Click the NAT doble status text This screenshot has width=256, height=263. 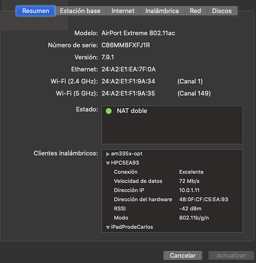[x=132, y=111]
